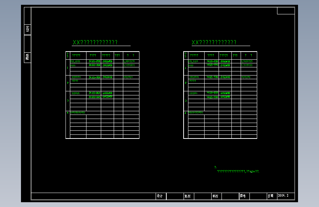Click the 复核 label in the title block

[187, 196]
